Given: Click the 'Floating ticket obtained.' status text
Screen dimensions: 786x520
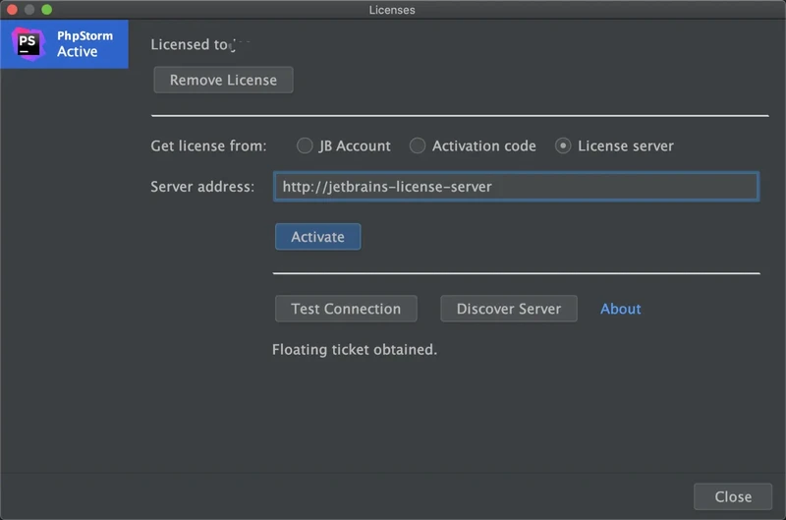Looking at the screenshot, I should point(355,350).
